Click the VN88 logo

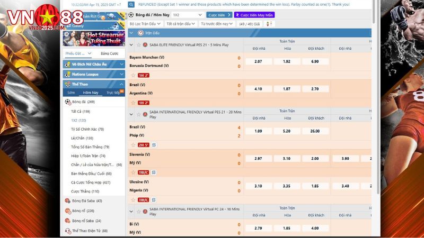pos(45,17)
